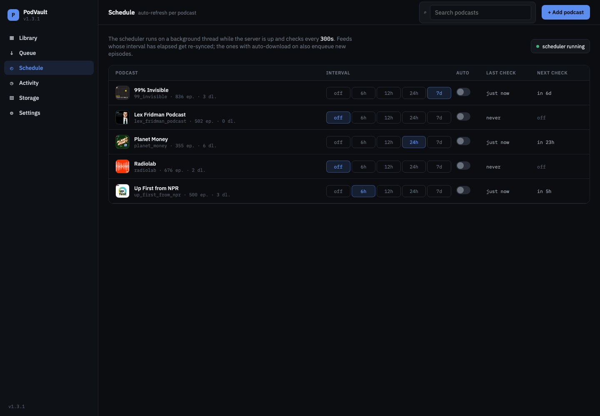Toggle auto-download for Radiolab
The width and height of the screenshot is (600, 416).
[x=463, y=166]
